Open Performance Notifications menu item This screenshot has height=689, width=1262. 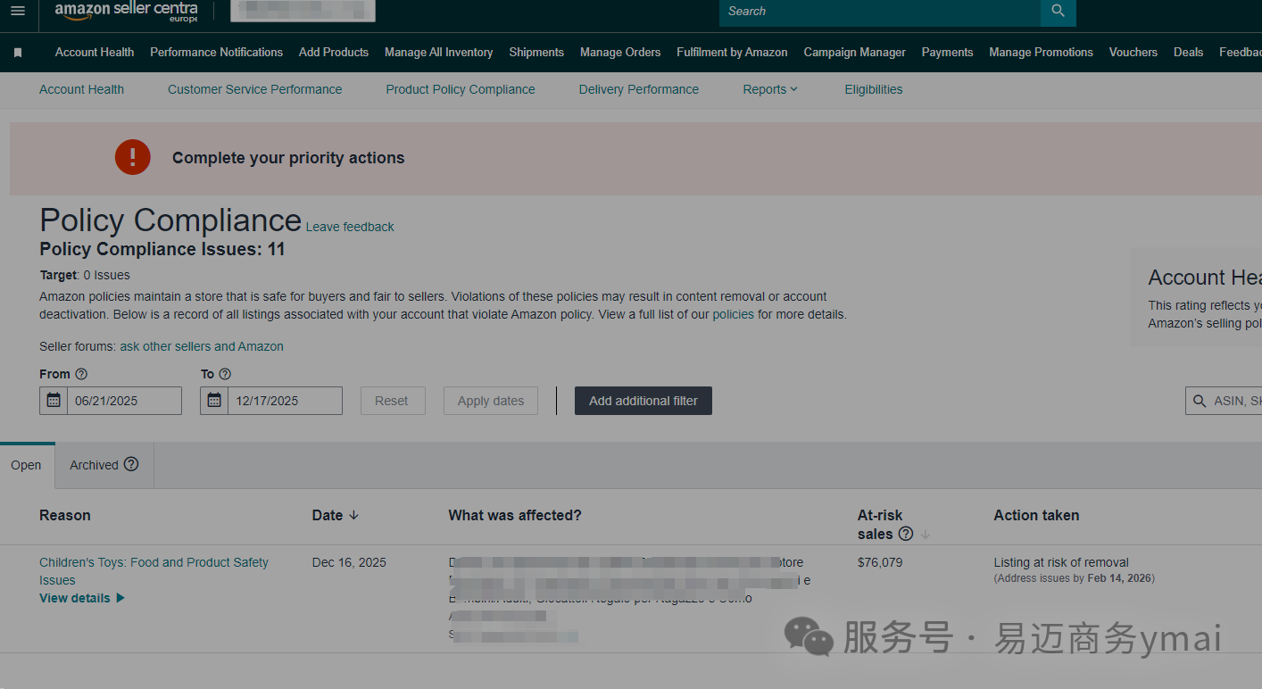pos(216,53)
